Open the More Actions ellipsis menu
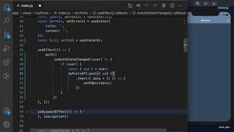 click(x=180, y=5)
